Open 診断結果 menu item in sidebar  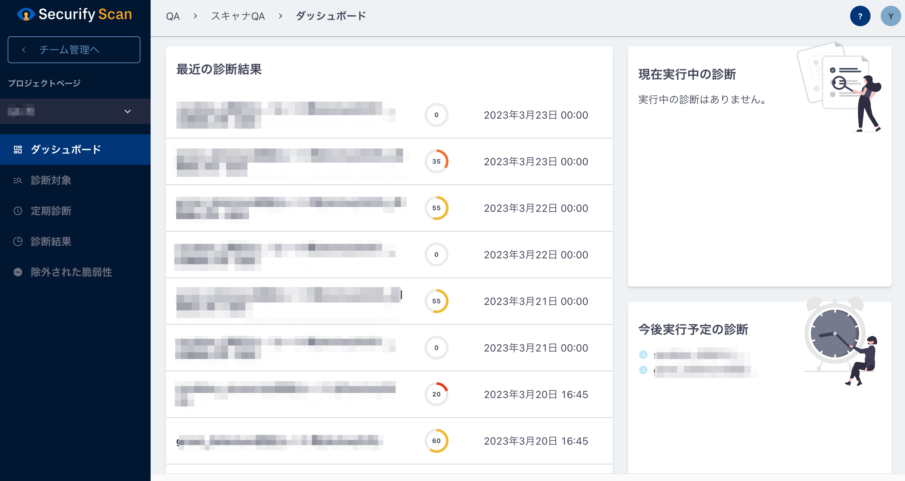pos(51,241)
